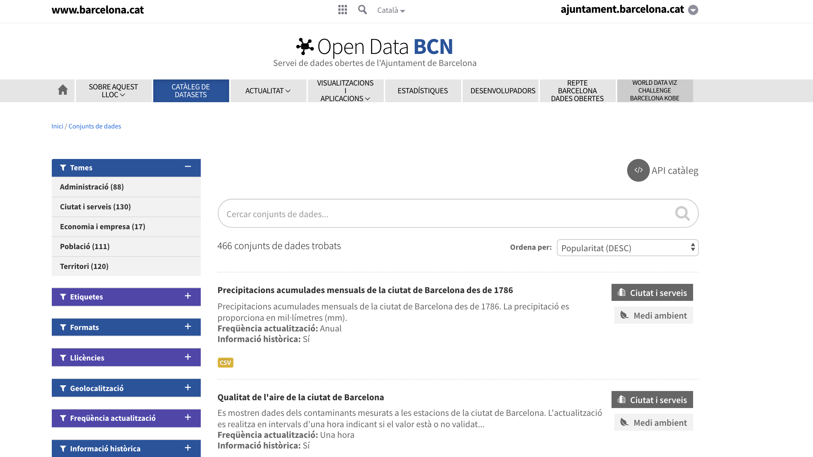
Task: Expand the Formats filter panel
Action: 188,327
